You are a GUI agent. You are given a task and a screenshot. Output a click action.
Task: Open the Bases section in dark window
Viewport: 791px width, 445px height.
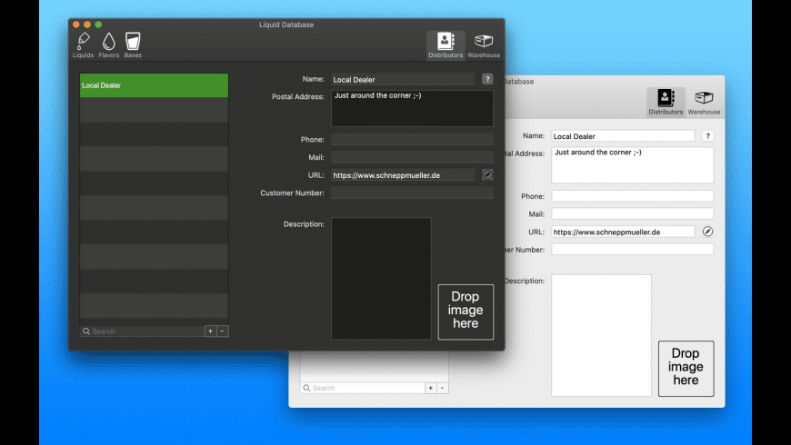tap(133, 45)
